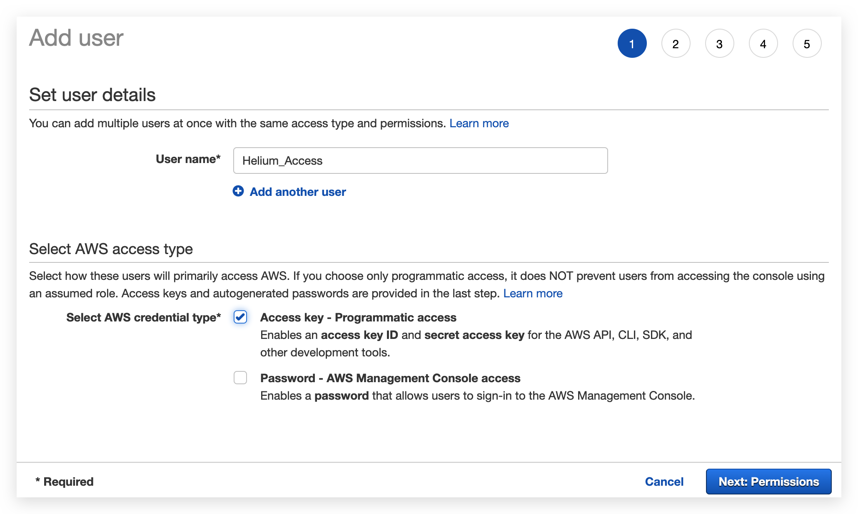Enable Password - AWS Management Console access
858x514 pixels.
pos(240,378)
